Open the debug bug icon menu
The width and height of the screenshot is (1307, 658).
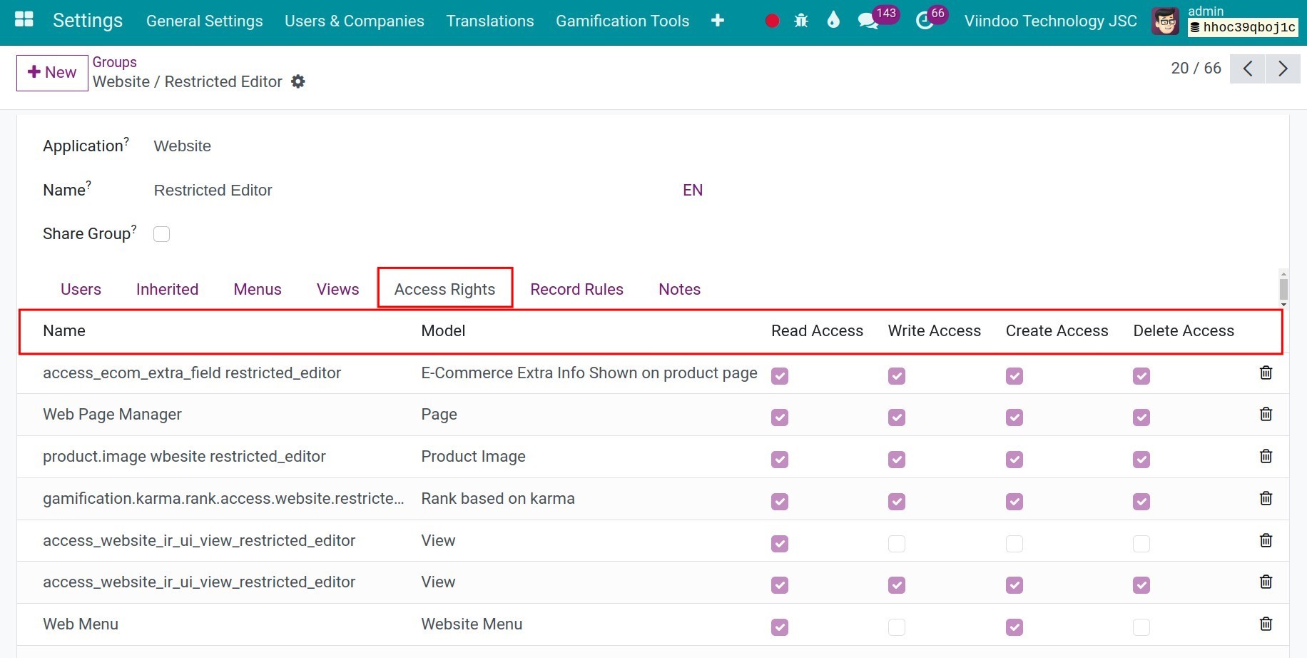tap(801, 21)
